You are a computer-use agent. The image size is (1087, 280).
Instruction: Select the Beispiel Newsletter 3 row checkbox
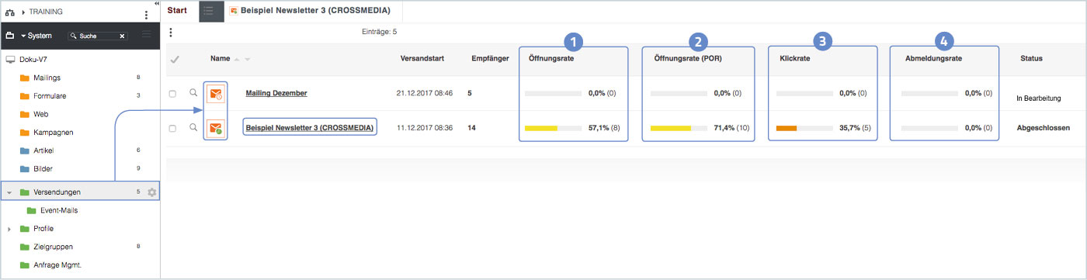(x=172, y=128)
